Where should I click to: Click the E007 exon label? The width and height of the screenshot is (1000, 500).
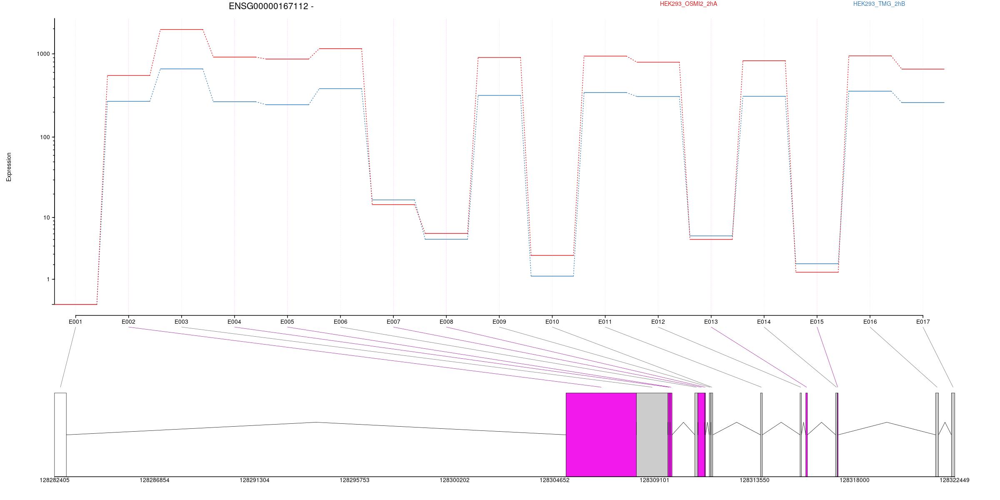pyautogui.click(x=393, y=322)
